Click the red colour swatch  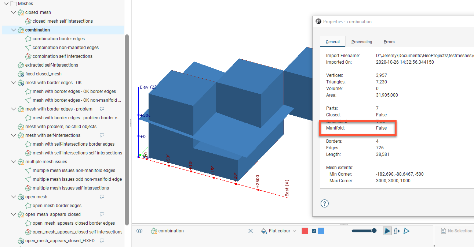coord(305,231)
